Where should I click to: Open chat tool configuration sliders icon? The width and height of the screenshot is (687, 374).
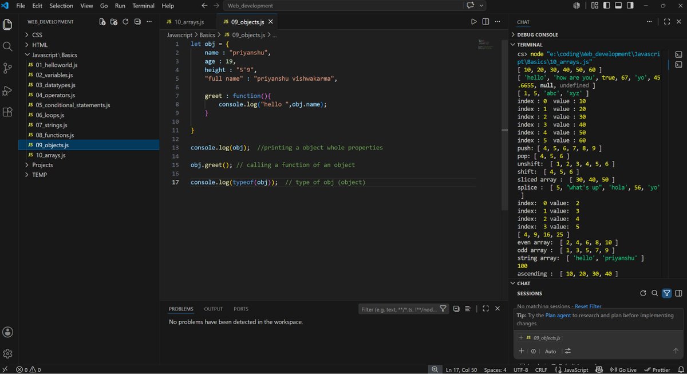568,351
